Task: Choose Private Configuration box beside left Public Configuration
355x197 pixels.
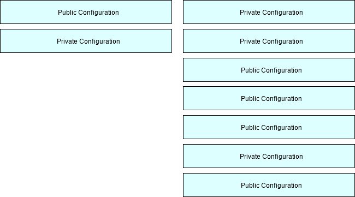Action: 269,12
